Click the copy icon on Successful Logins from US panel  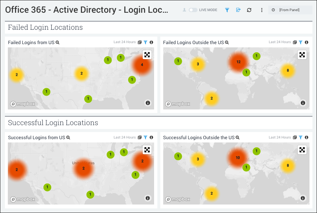coord(140,138)
